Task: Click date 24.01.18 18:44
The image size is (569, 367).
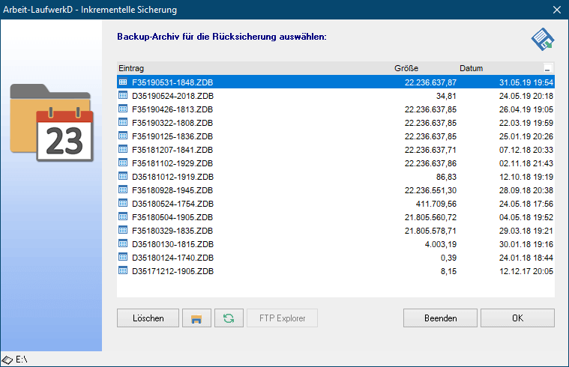Action: point(526,258)
